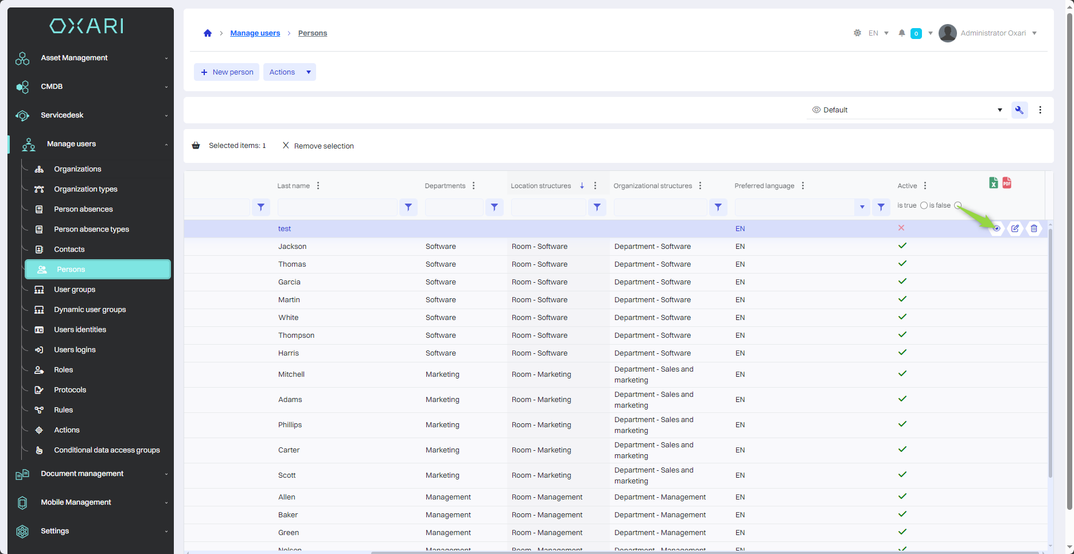Export the table to Excel
This screenshot has height=554, width=1074.
[x=993, y=183]
